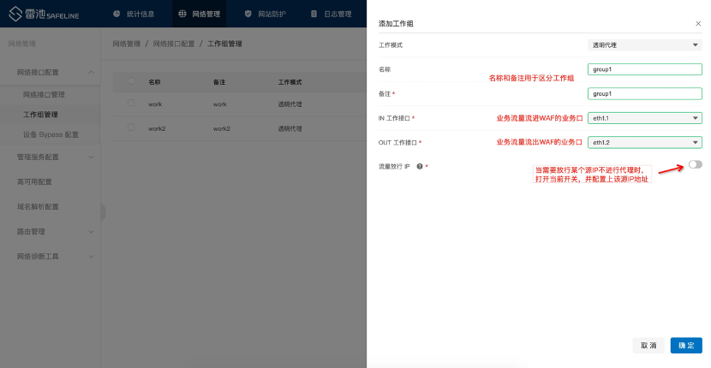Open the 工作模式 dropdown
The image size is (711, 368).
coord(645,45)
